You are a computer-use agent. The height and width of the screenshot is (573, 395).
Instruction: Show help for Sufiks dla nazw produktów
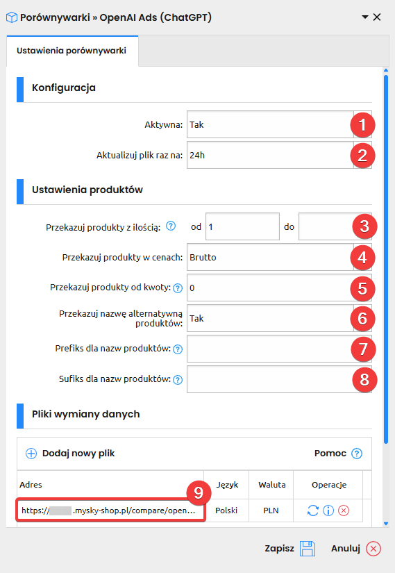coord(178,380)
